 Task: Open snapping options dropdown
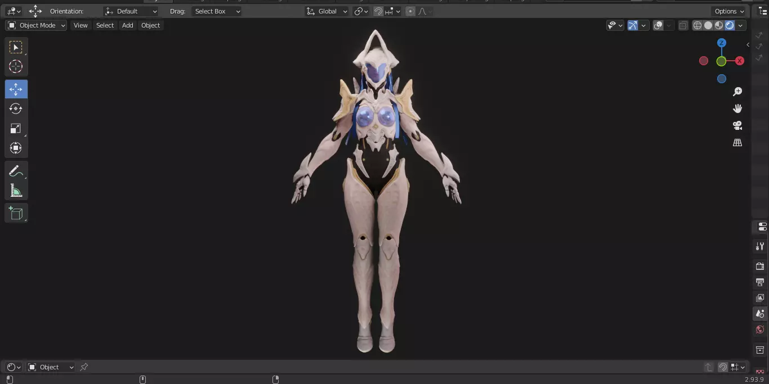[393, 11]
